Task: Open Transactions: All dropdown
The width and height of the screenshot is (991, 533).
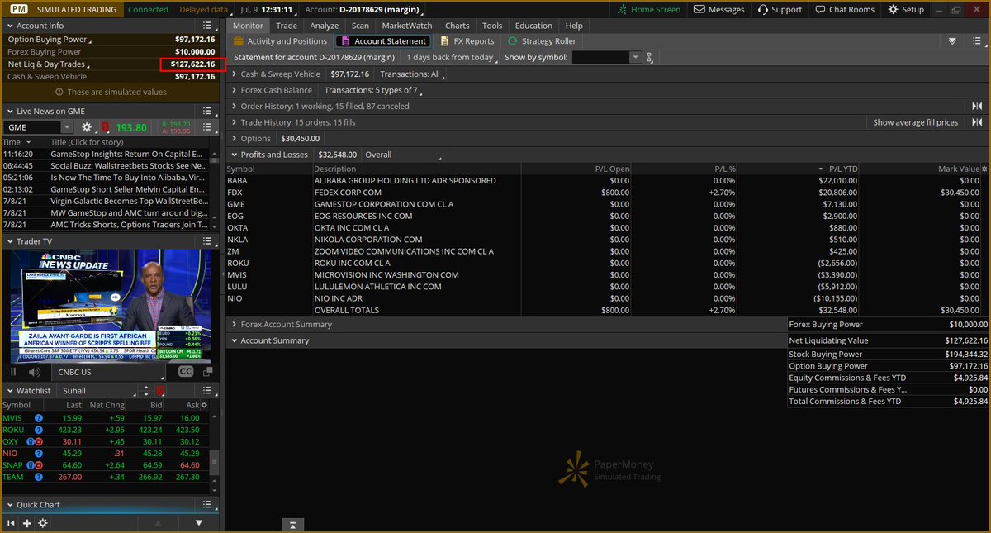Action: pos(413,74)
